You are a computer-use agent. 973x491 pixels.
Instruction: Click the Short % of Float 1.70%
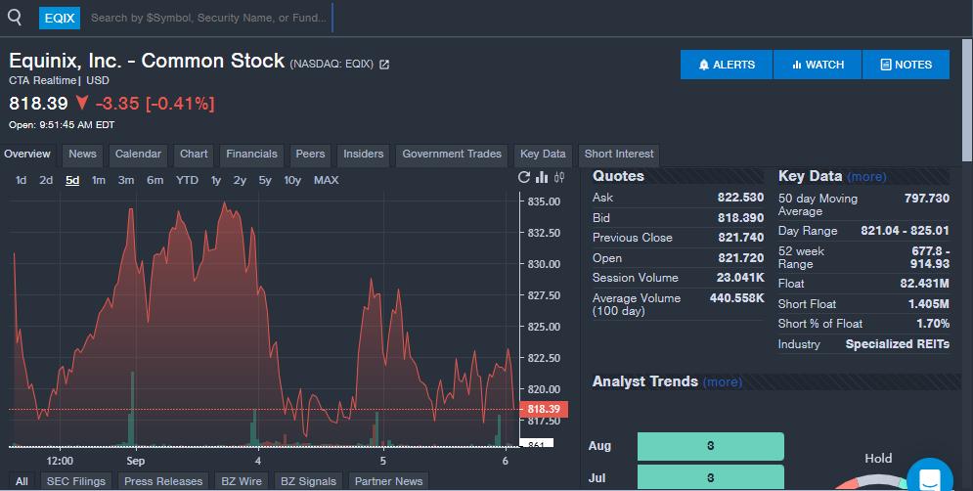(933, 324)
